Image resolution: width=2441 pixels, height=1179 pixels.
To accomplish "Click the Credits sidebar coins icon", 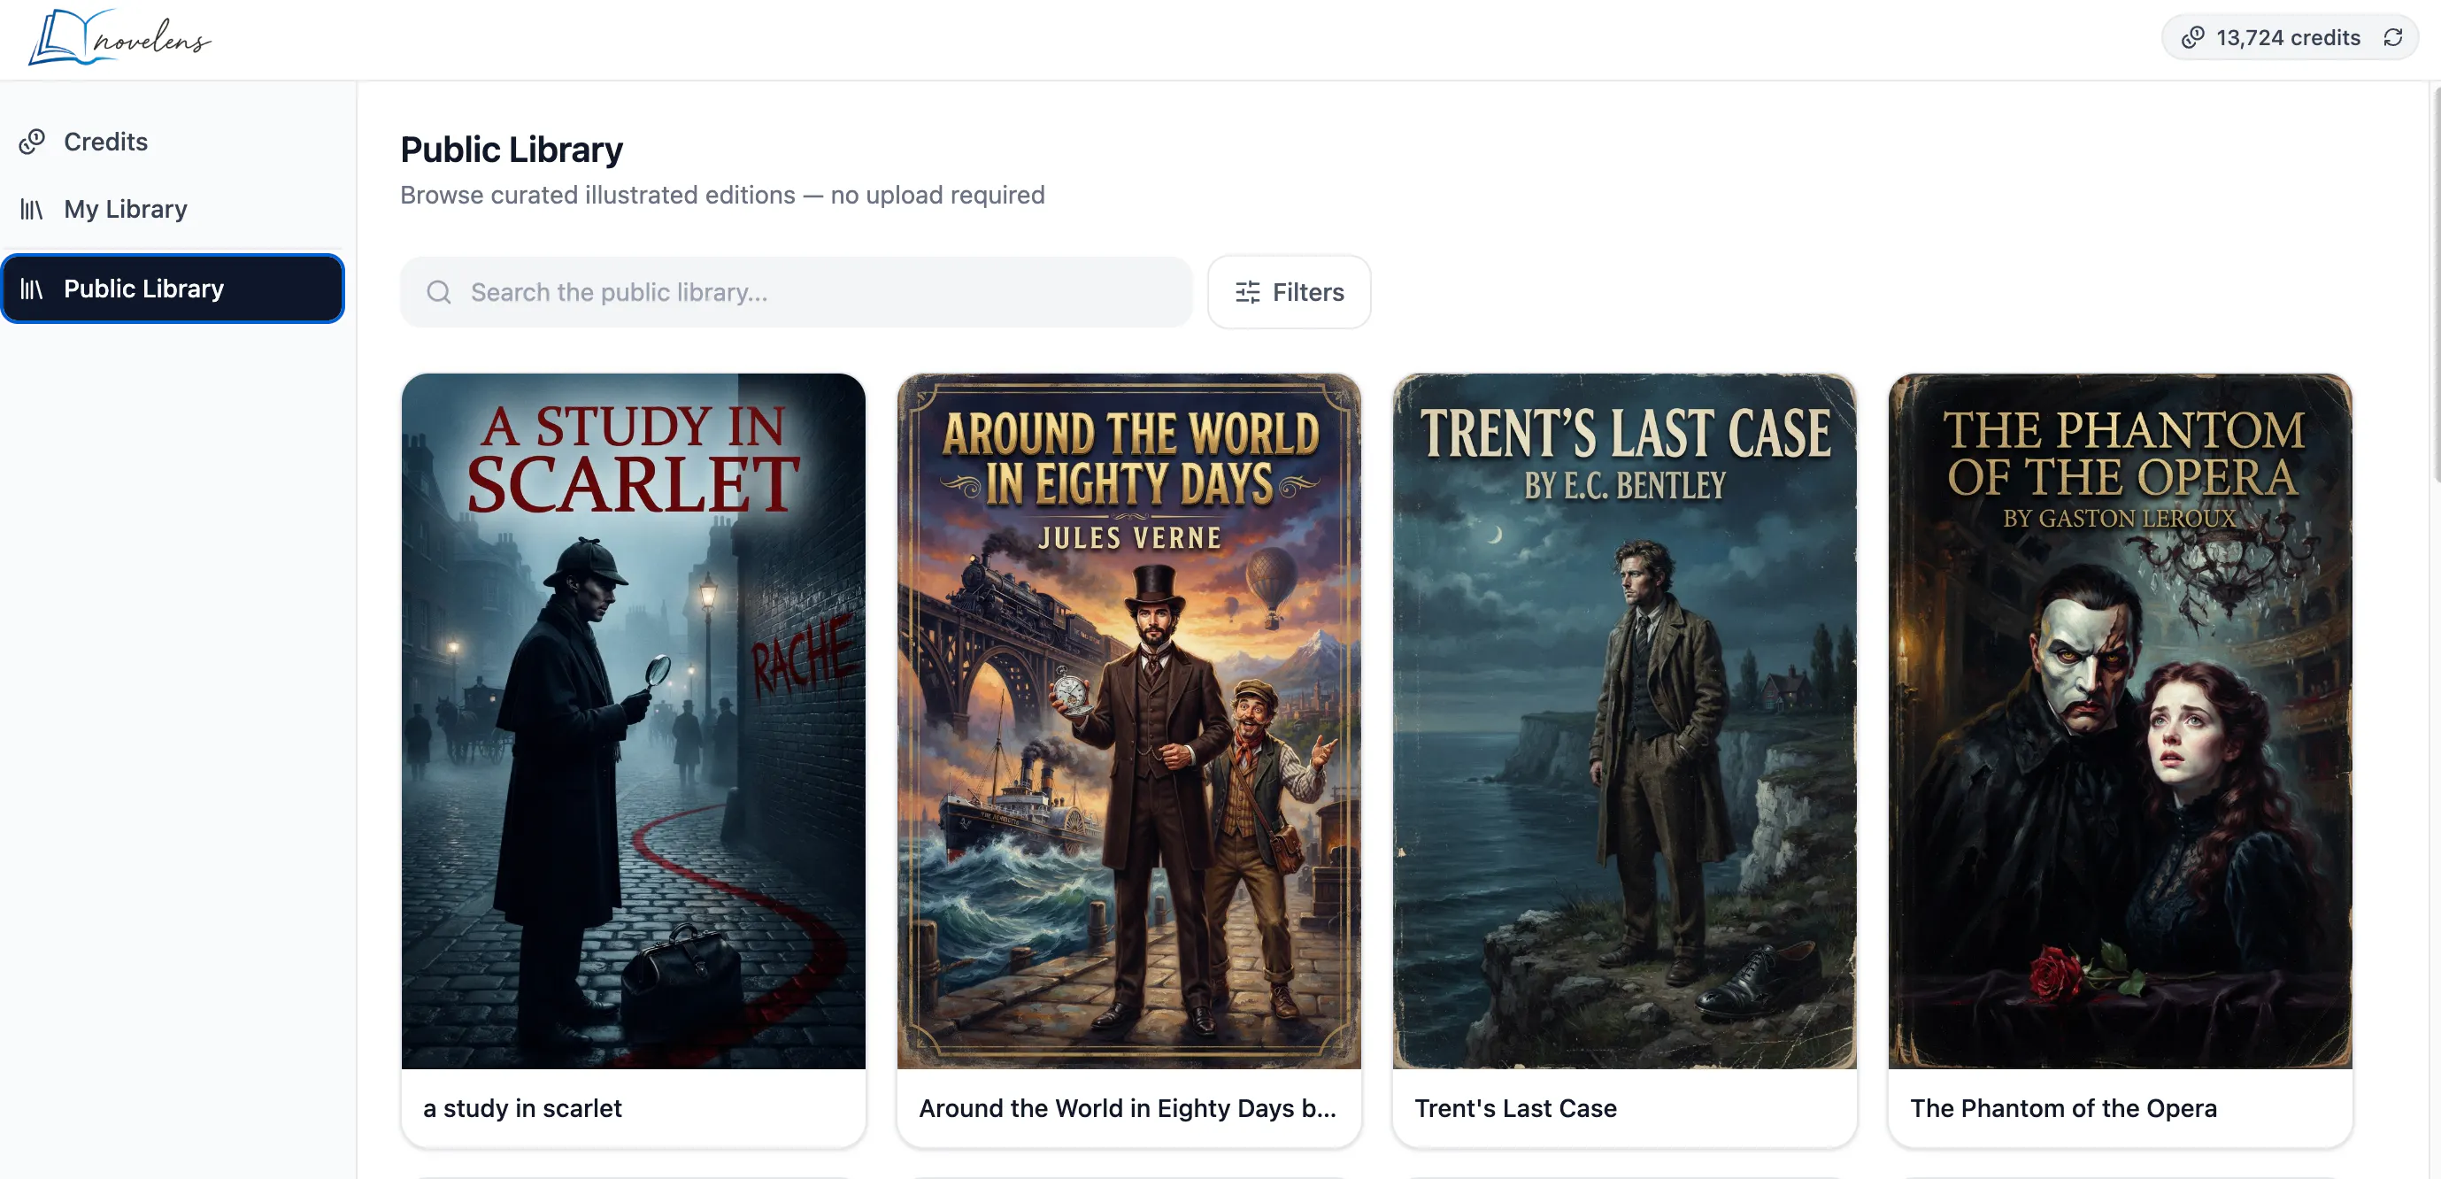I will pyautogui.click(x=32, y=142).
